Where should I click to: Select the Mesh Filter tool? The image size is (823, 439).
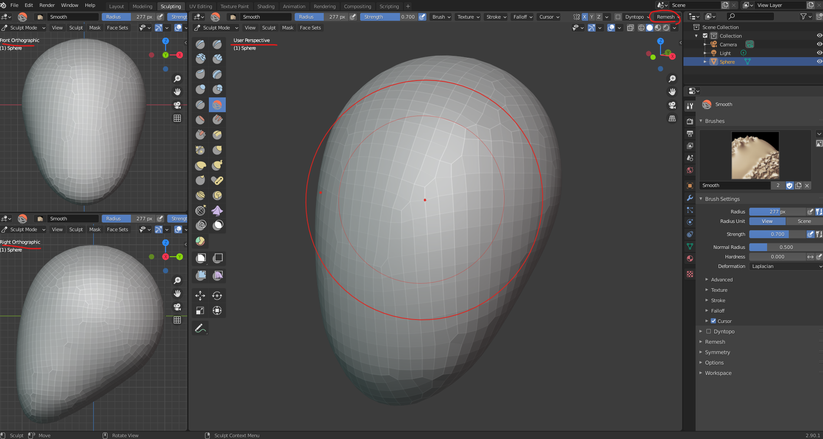click(x=201, y=275)
